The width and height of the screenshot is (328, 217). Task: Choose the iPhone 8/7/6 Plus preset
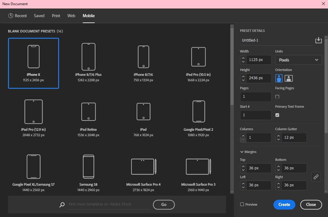[x=88, y=63]
